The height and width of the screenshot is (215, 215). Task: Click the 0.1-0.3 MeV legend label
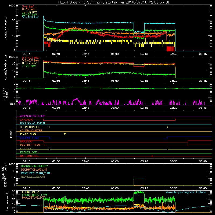[x=31, y=58]
